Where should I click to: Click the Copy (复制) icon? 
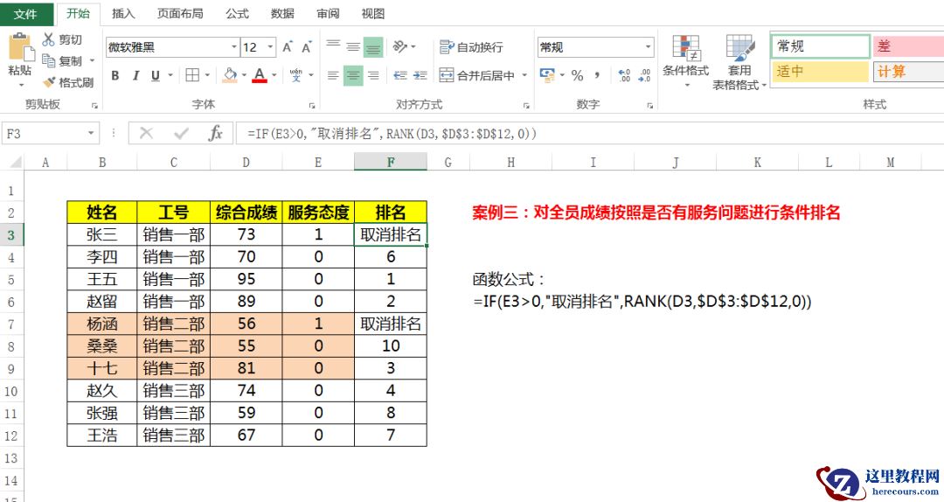coord(49,60)
